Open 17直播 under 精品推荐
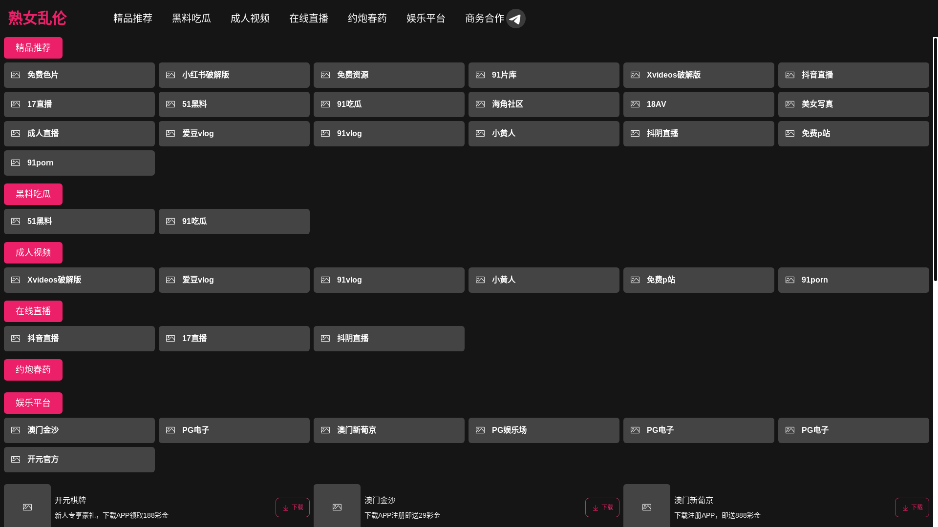Screen dimensions: 938x527 click(79, 104)
